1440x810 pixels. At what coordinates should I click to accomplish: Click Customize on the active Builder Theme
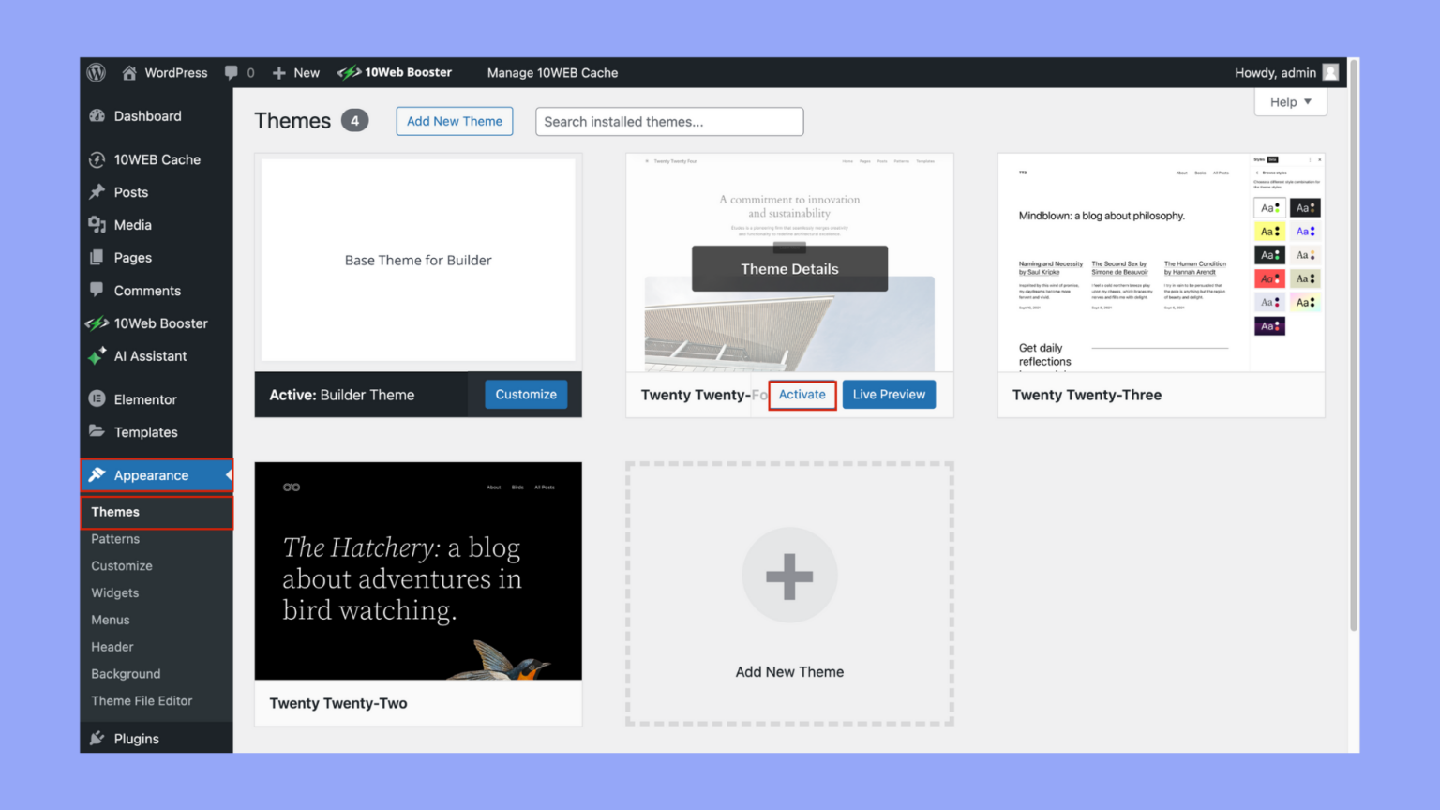[x=526, y=394]
